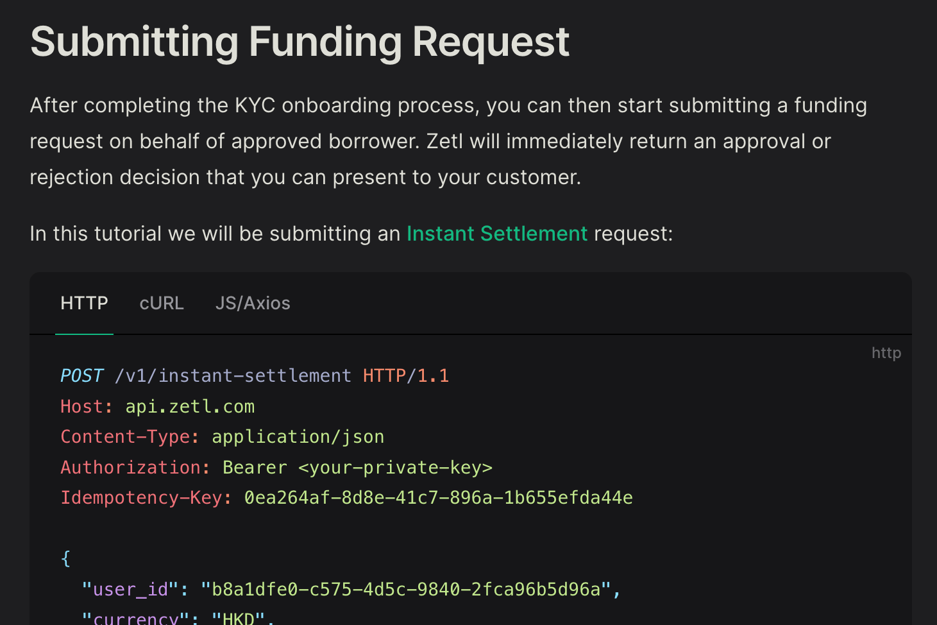
Task: Click the idempotency UUID value 0ea264af…
Action: pos(438,498)
